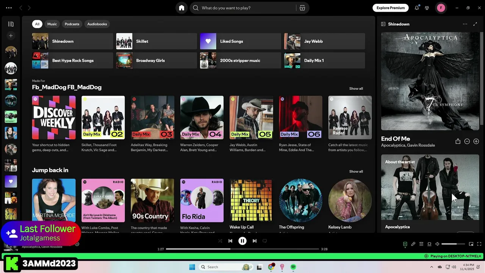Open the Daily Mix 1 tile

coord(325,60)
